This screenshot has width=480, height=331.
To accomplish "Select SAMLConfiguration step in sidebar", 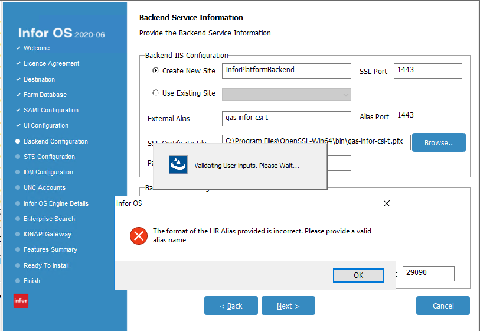I will [51, 110].
